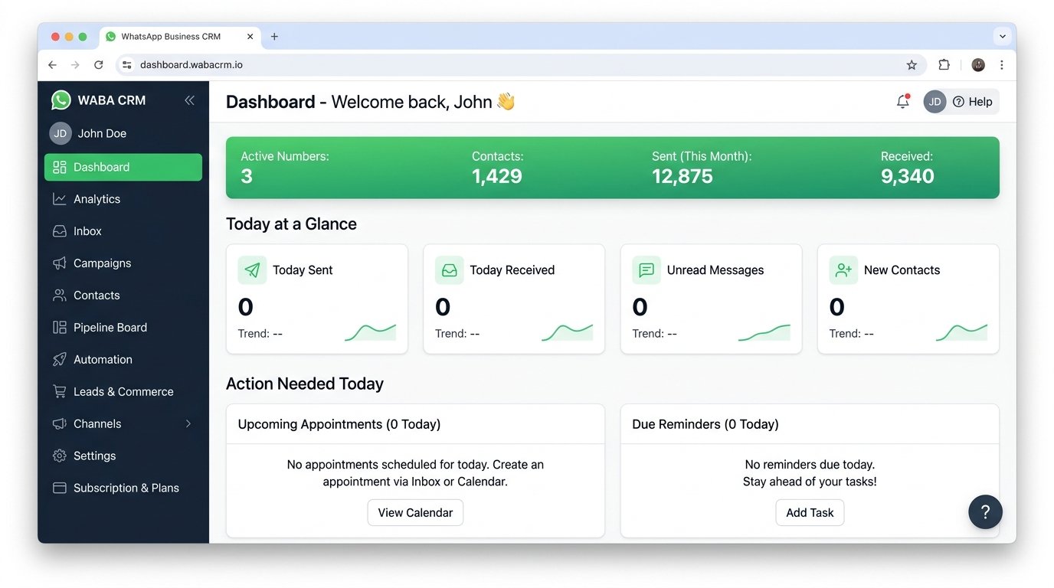This screenshot has width=1054, height=588.
Task: Reload the page in browser
Action: (98, 65)
